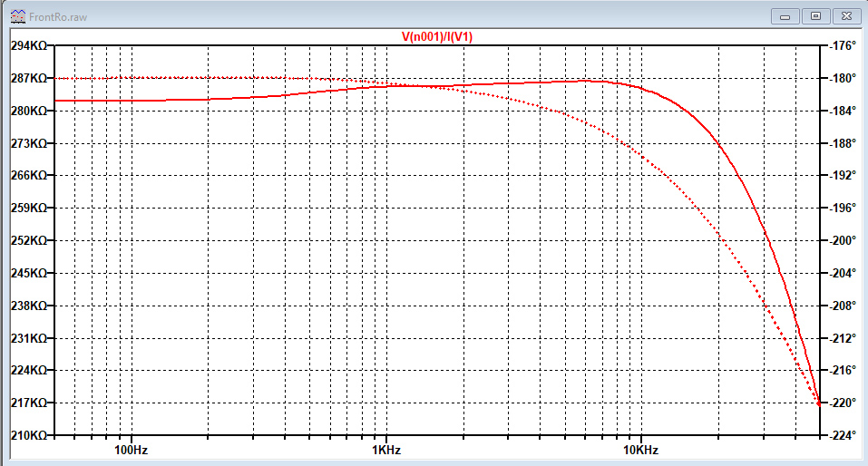
Task: Click the V(n001)/I(V1) trace label
Action: 437,37
